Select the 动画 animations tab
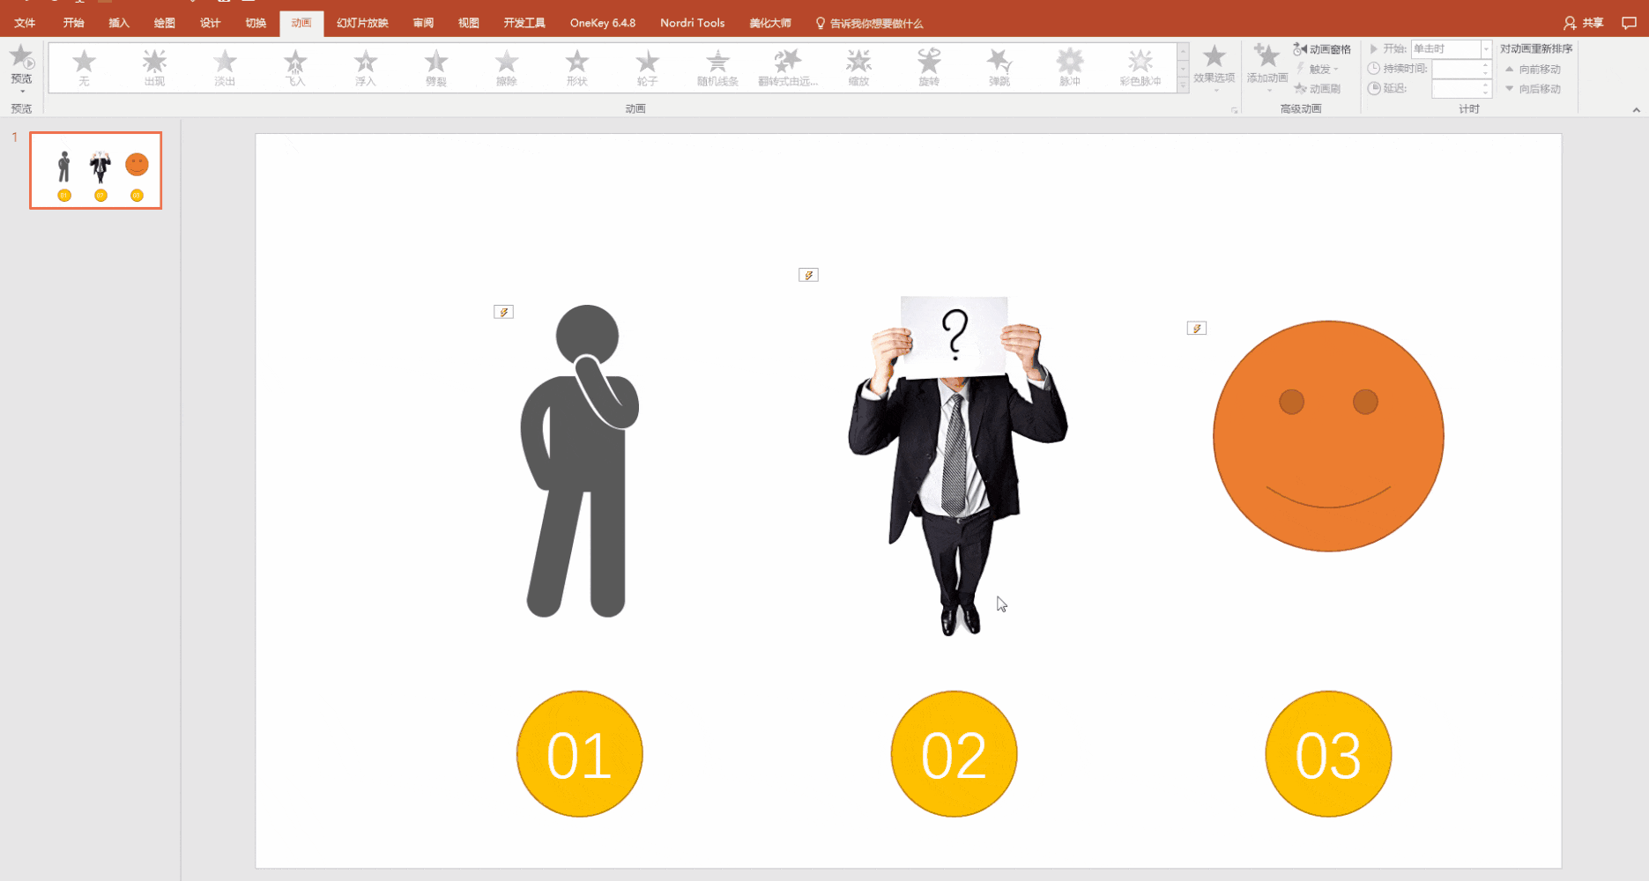Screen dimensions: 1649x881 tap(301, 23)
